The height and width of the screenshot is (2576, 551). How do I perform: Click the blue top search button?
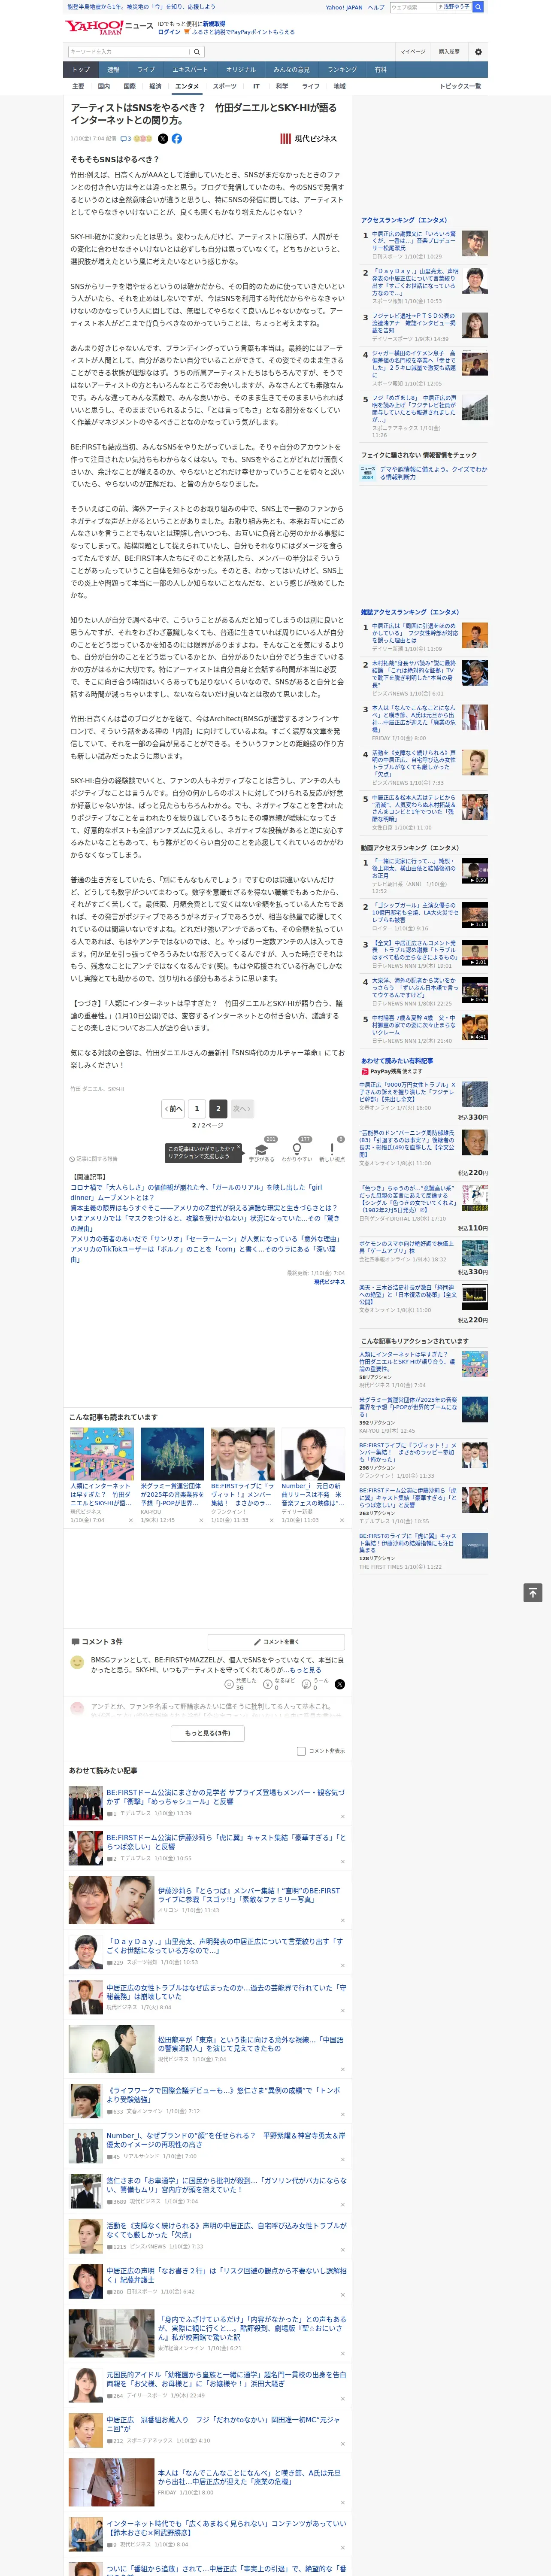(478, 7)
